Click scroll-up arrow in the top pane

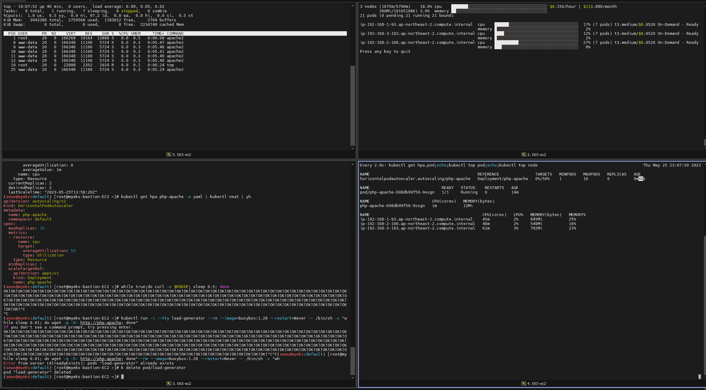(x=353, y=6)
